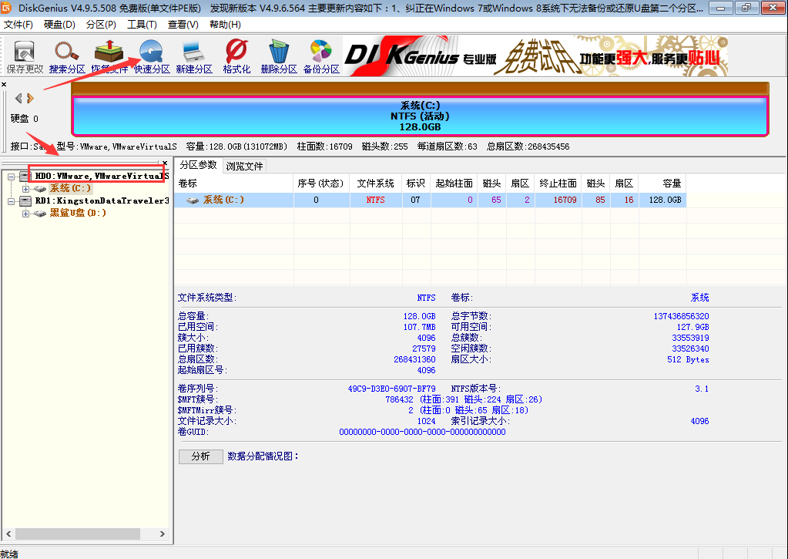This screenshot has height=559, width=788.
Task: Launch 快速分区 quick partition tool
Action: [151, 54]
